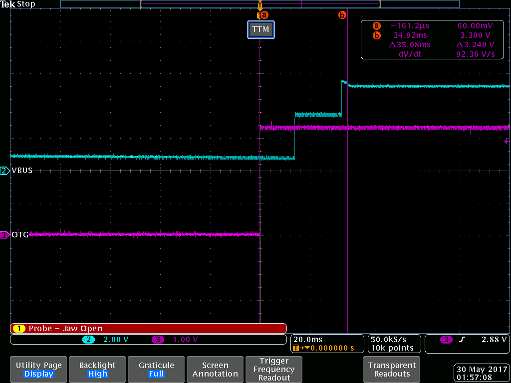Click the 20.0ms timebase readout

pyautogui.click(x=307, y=339)
